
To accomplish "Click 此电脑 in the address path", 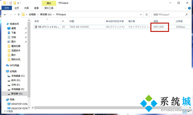I will click(x=32, y=15).
